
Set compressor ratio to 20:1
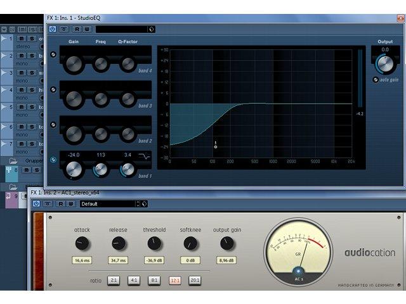point(195,280)
